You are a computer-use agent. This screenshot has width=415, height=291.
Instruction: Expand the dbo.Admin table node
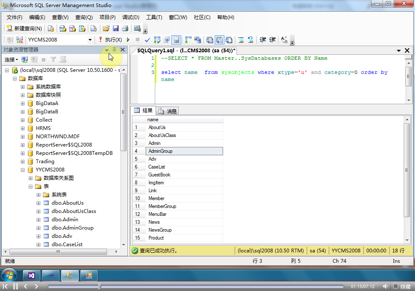[x=38, y=220]
